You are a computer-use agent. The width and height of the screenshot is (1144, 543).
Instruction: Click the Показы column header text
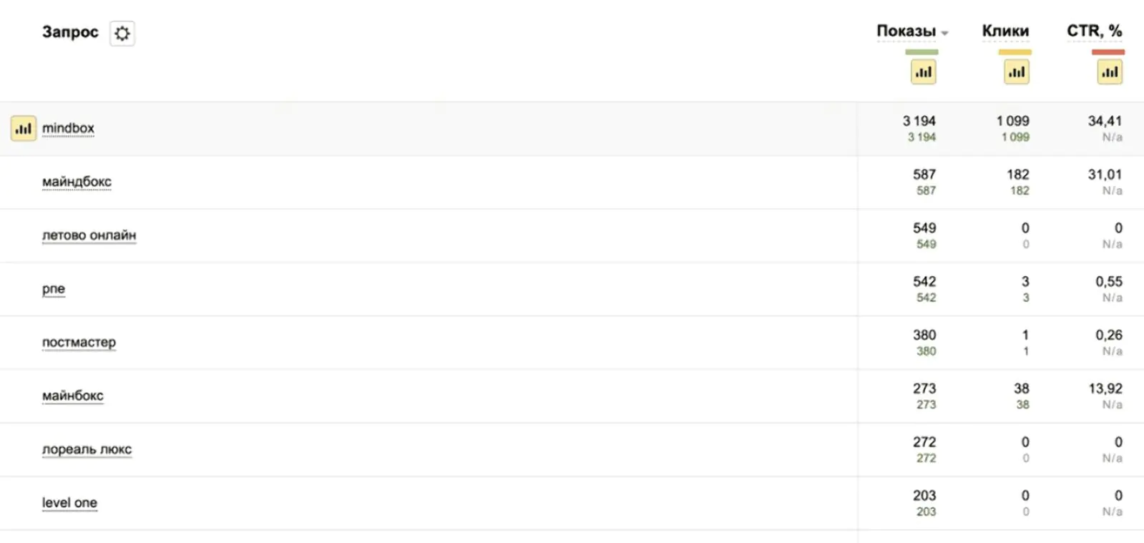tap(906, 31)
